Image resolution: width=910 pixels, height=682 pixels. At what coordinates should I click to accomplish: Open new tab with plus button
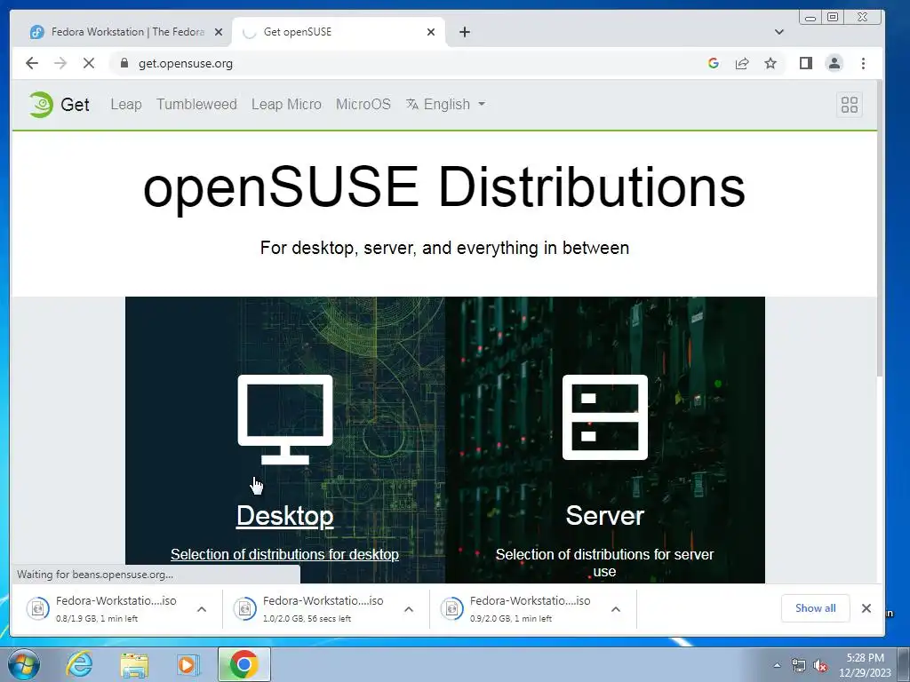464,32
